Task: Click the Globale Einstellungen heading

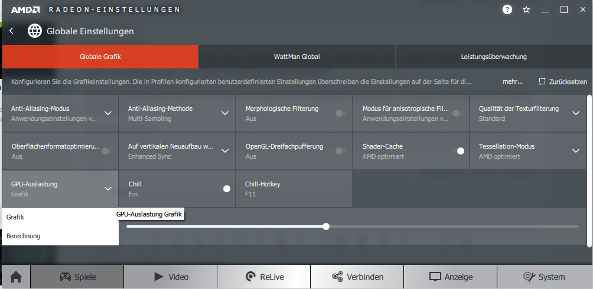Action: (90, 31)
